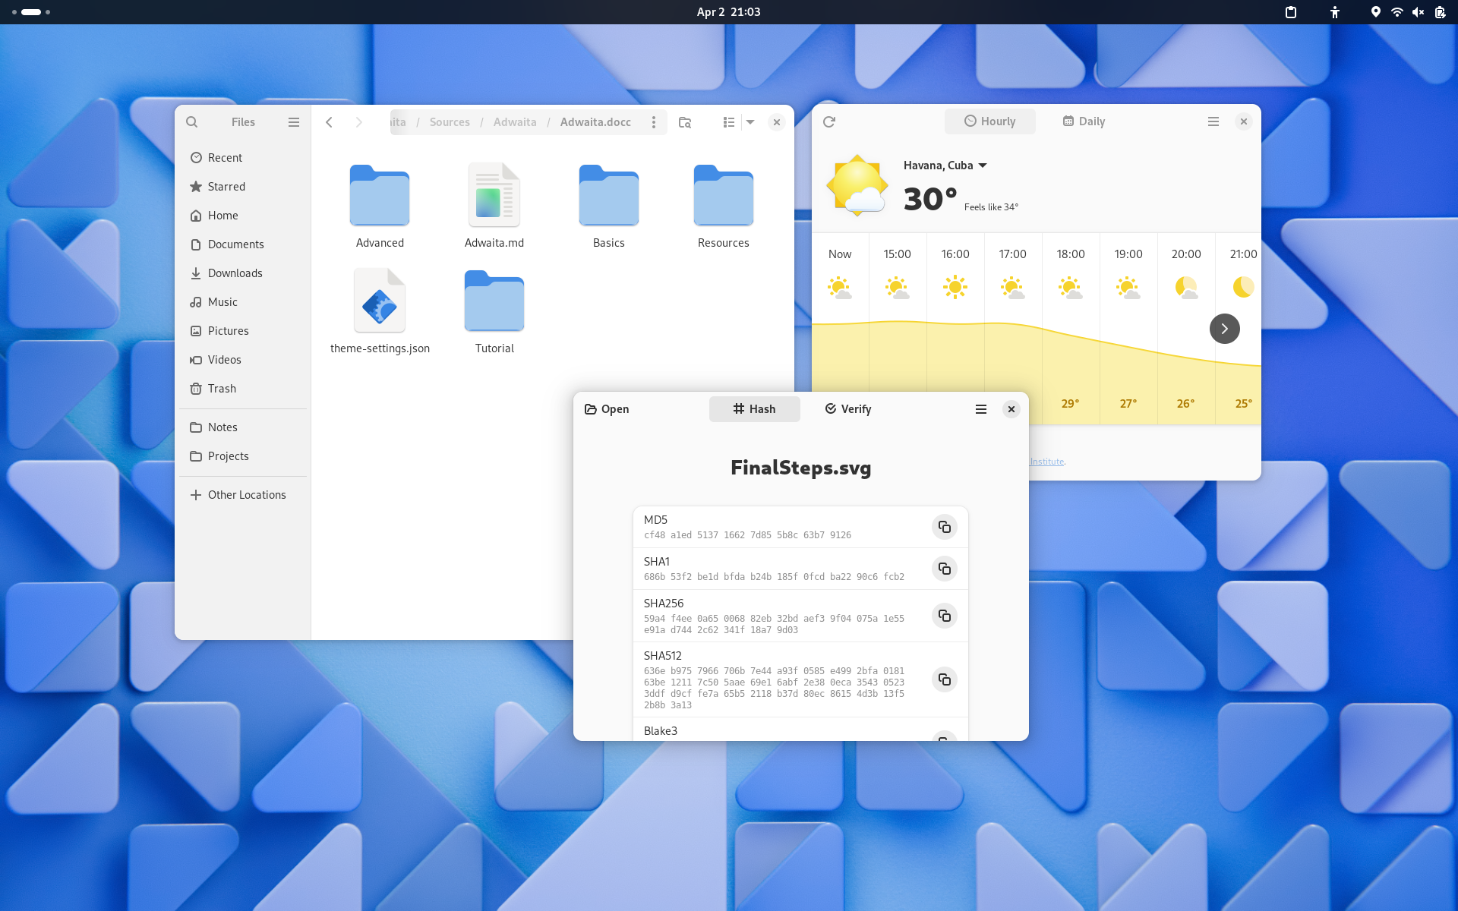1458x911 pixels.
Task: Click the weather refresh icon
Action: (829, 121)
